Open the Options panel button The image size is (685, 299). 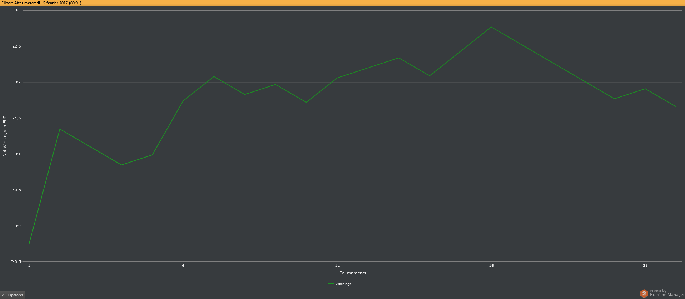pos(12,295)
